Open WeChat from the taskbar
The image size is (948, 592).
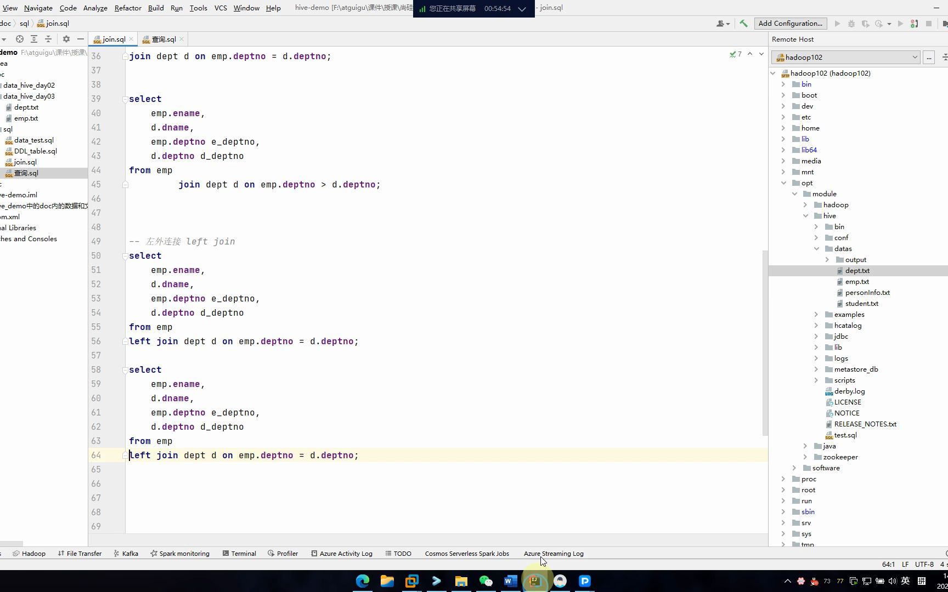(x=486, y=581)
